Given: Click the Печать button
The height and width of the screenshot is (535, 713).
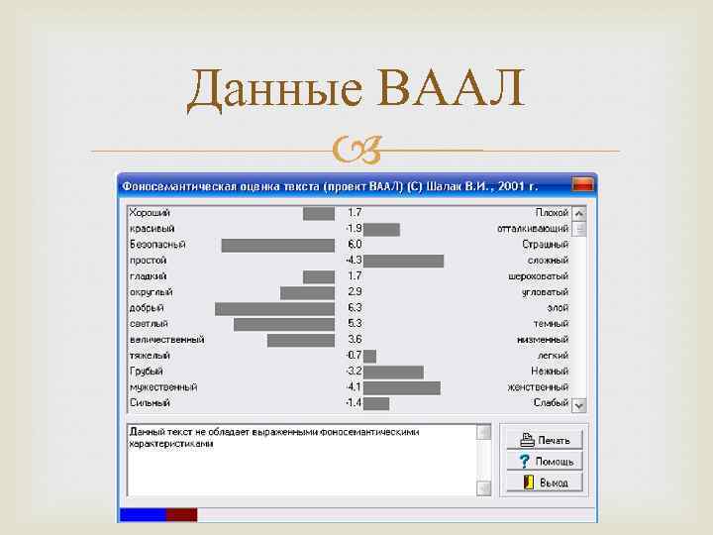Looking at the screenshot, I should 545,440.
